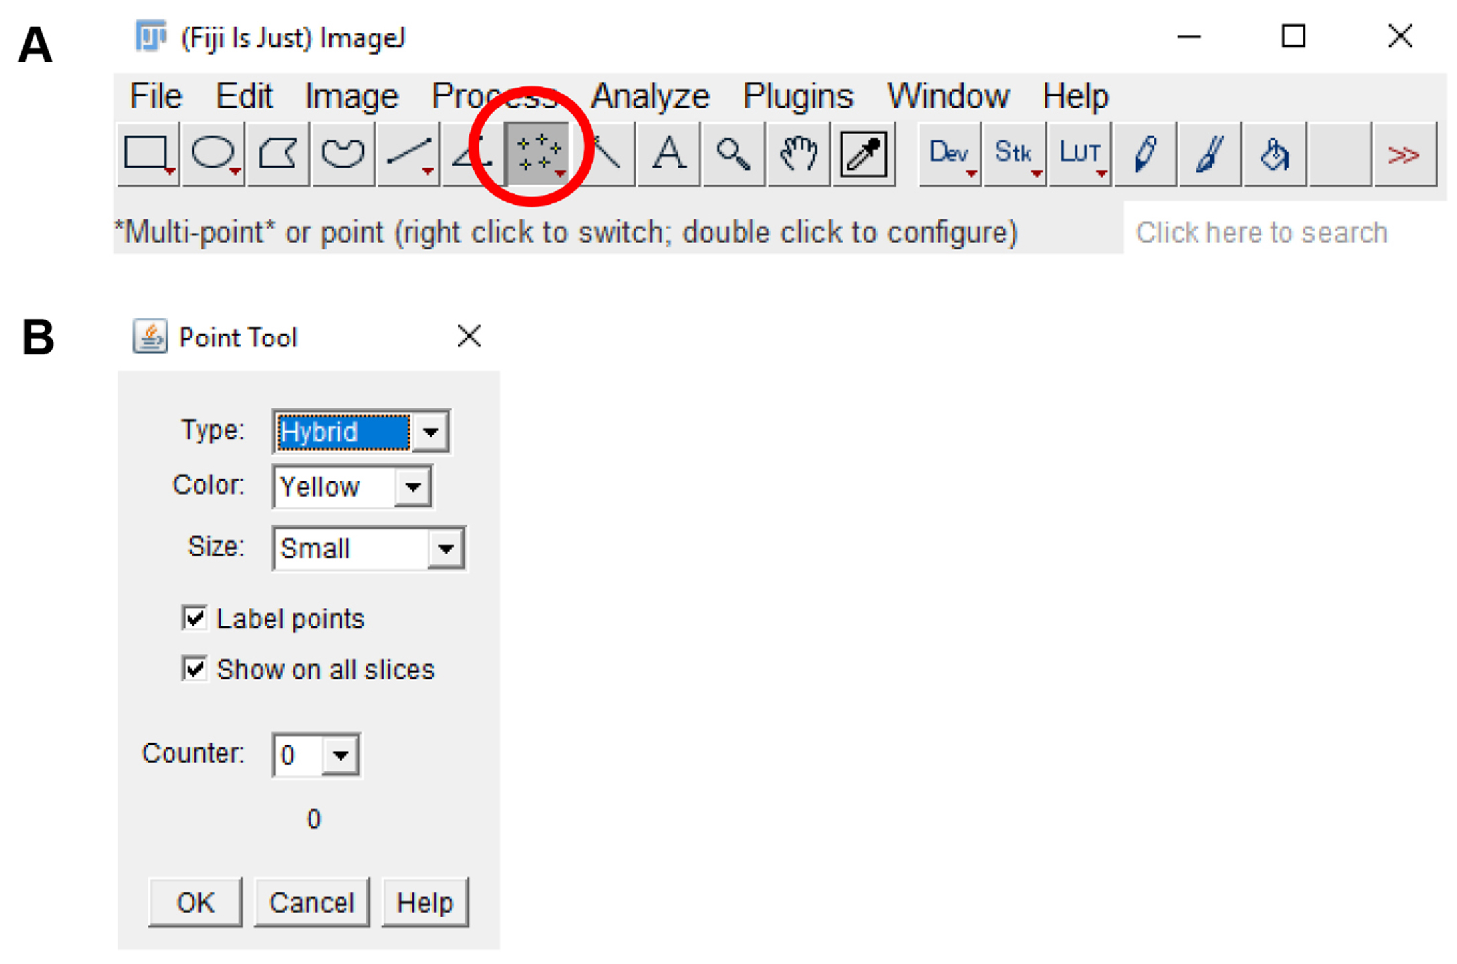Viewport: 1457px width, 964px height.
Task: Click the 'Click here to search' field
Action: [1285, 232]
